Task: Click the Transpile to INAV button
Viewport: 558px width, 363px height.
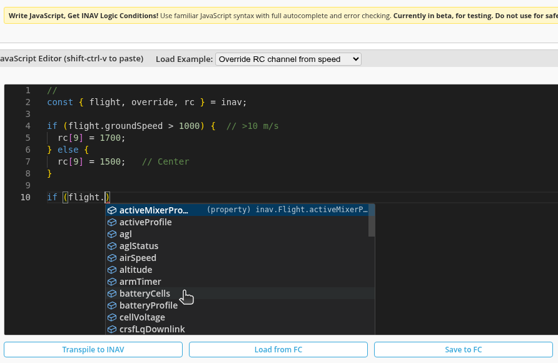Action: point(93,349)
